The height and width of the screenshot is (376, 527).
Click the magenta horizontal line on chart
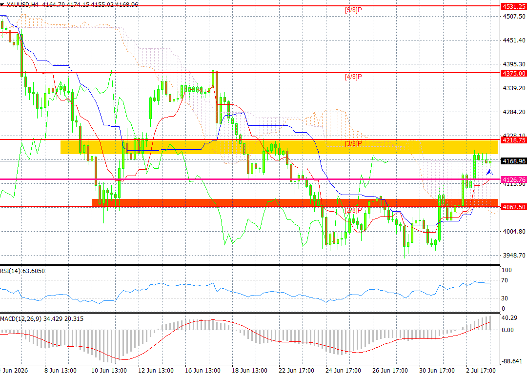coord(250,179)
